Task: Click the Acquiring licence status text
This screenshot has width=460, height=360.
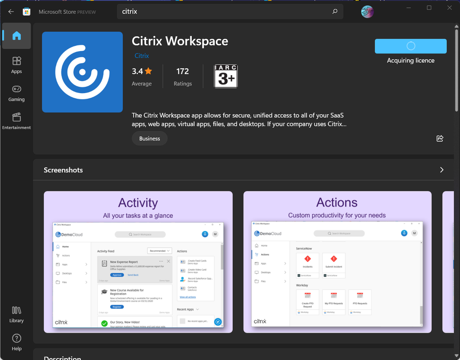Action: click(x=410, y=60)
